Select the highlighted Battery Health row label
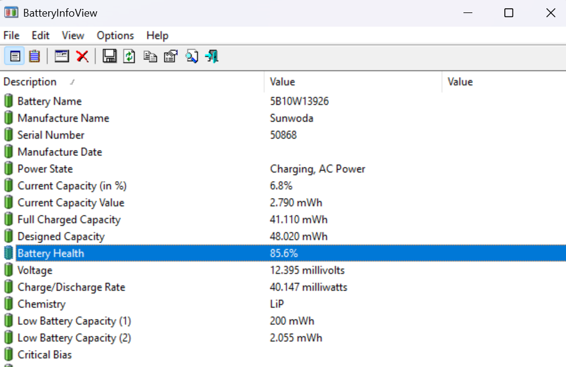Viewport: 566px width, 367px height. tap(50, 253)
